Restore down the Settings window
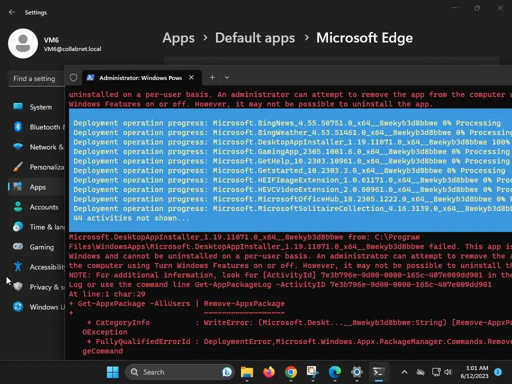The image size is (512, 384). (x=477, y=8)
